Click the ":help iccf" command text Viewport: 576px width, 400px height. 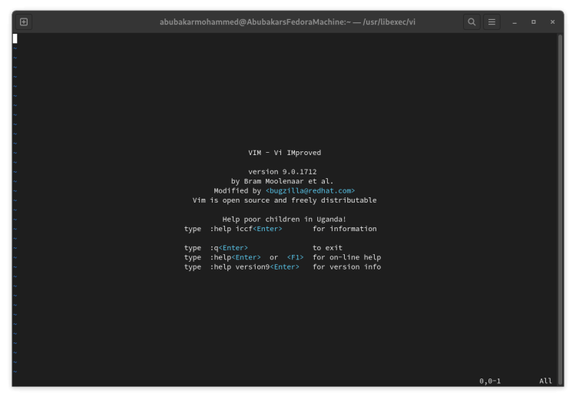231,229
